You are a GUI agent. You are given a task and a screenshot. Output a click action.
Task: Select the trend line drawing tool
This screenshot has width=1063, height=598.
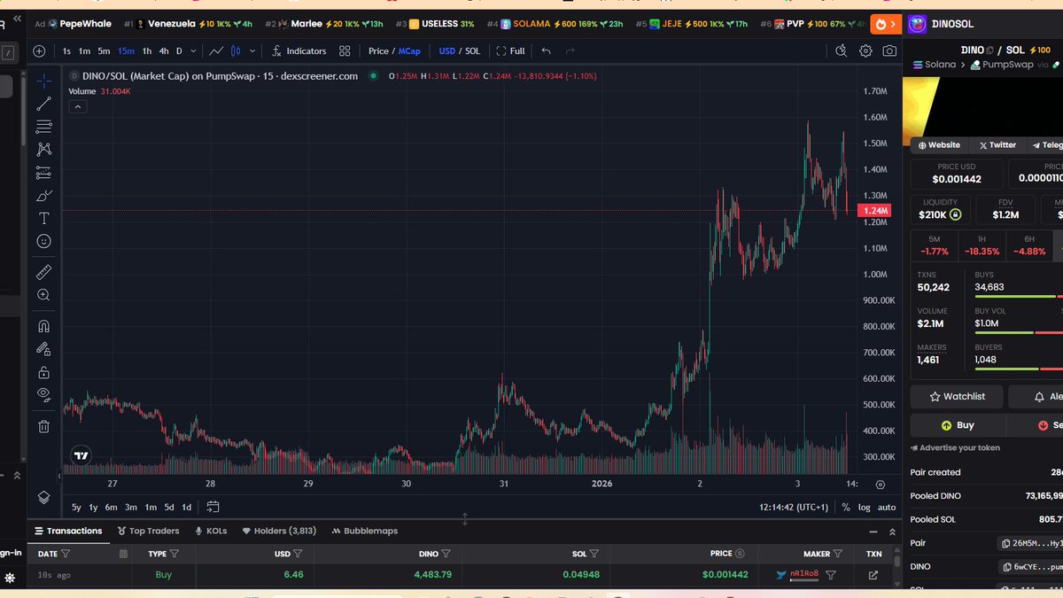[x=43, y=105]
